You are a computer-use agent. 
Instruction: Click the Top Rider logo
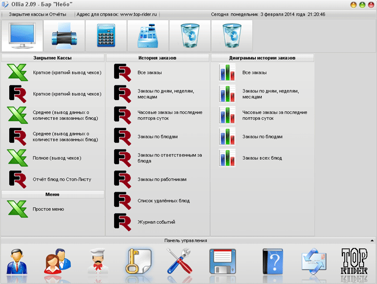tap(354, 261)
